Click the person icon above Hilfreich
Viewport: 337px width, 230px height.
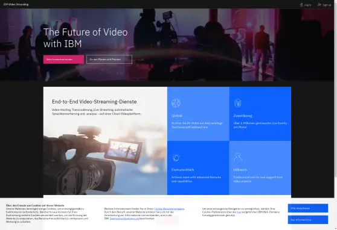point(238,157)
